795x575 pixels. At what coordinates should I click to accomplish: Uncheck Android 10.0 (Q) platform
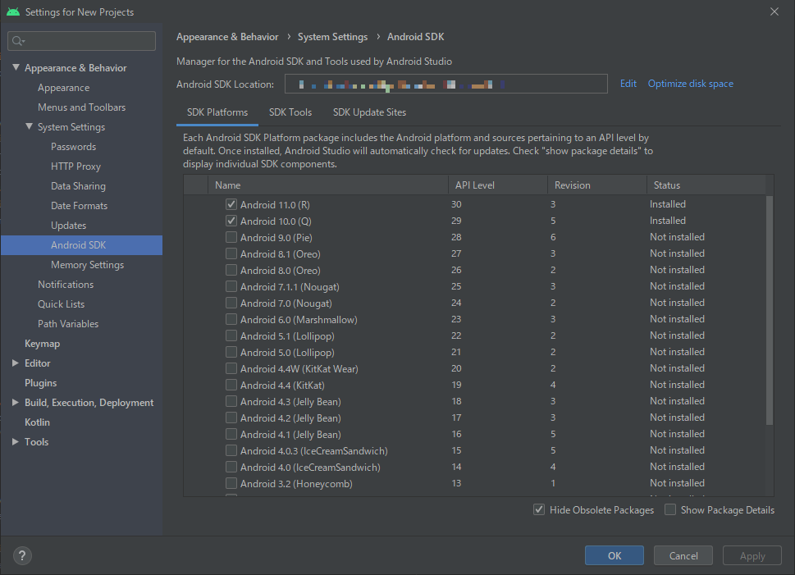(x=231, y=221)
